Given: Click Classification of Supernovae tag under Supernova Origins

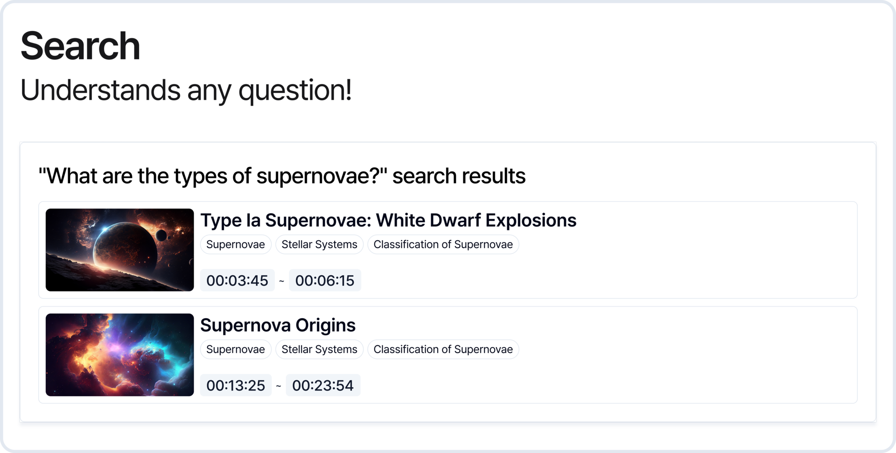Looking at the screenshot, I should point(443,349).
